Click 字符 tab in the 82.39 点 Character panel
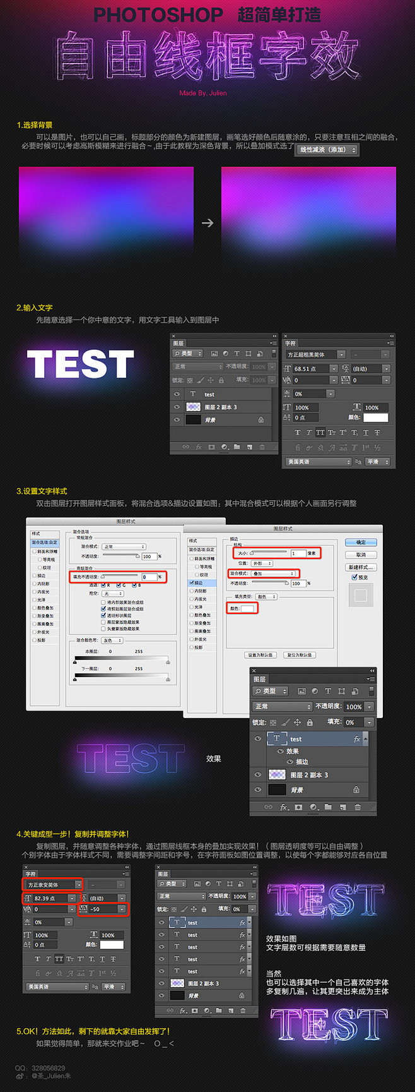The image size is (415, 1092). pyautogui.click(x=30, y=873)
